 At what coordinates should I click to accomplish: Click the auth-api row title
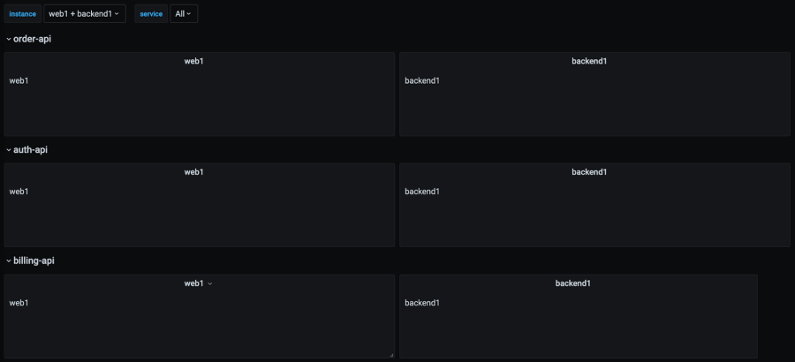[30, 150]
